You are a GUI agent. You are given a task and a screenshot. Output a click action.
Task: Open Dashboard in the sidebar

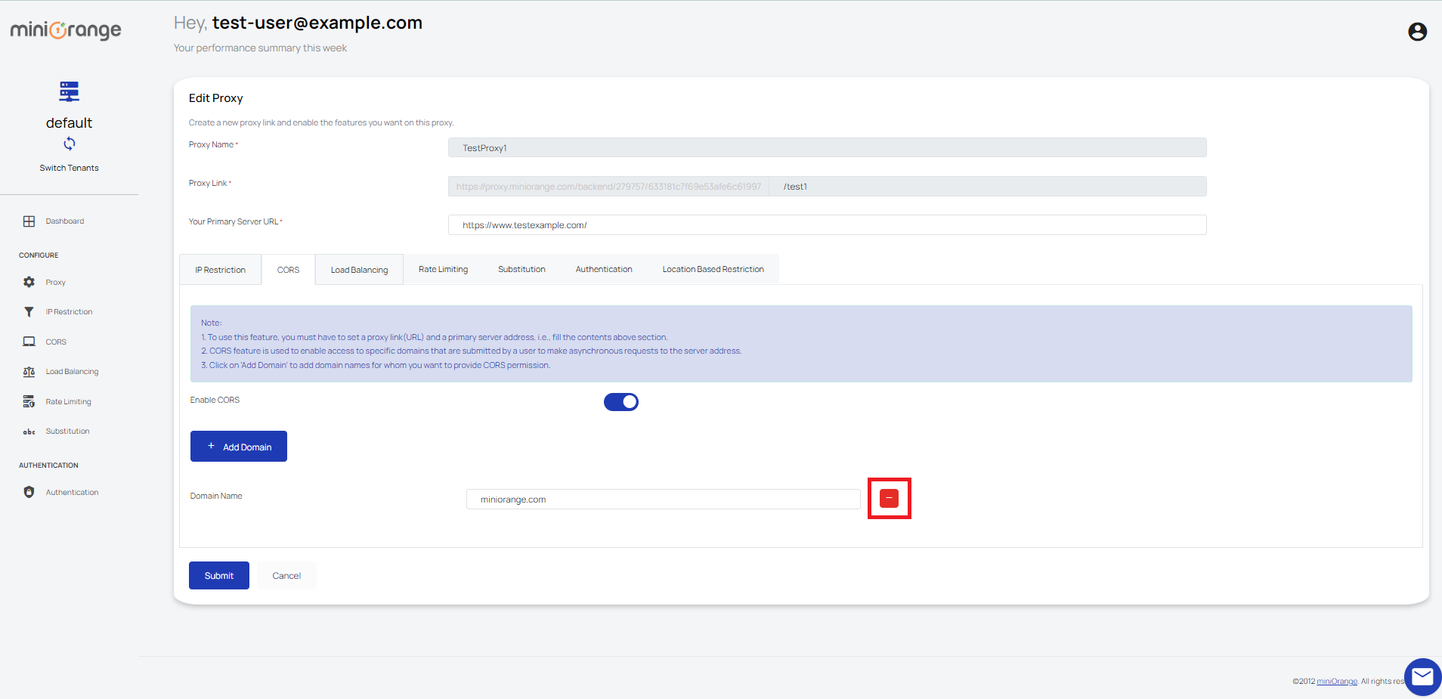pyautogui.click(x=65, y=221)
